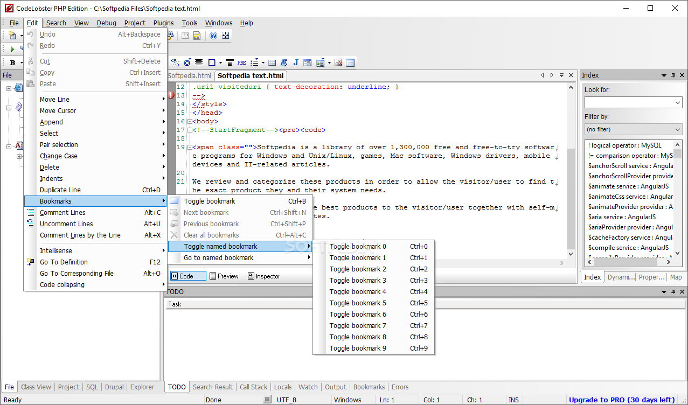Open the editor tab list dropdown arrow
The image size is (688, 405).
click(561, 75)
